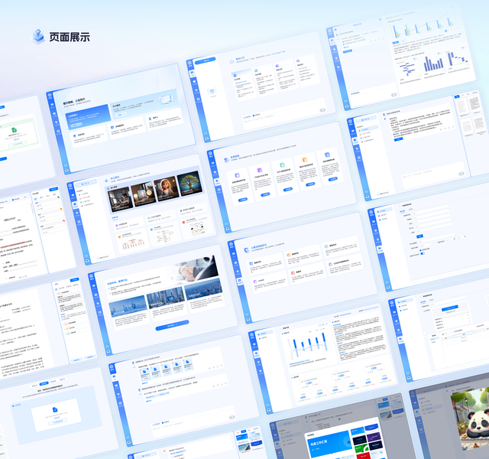Click blue new-chat pill atop gallery screen's left panel

[86, 183]
